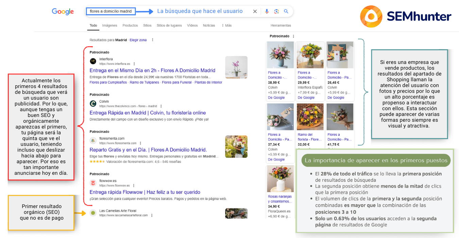Click the flowwow.es favicon icon

pyautogui.click(x=93, y=183)
